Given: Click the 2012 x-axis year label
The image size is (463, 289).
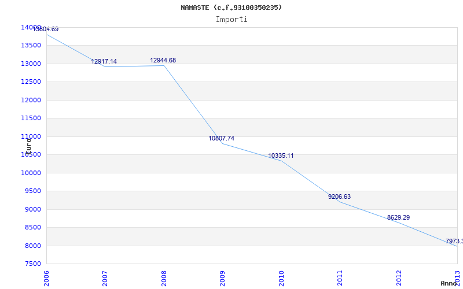Looking at the screenshot, I should [399, 278].
